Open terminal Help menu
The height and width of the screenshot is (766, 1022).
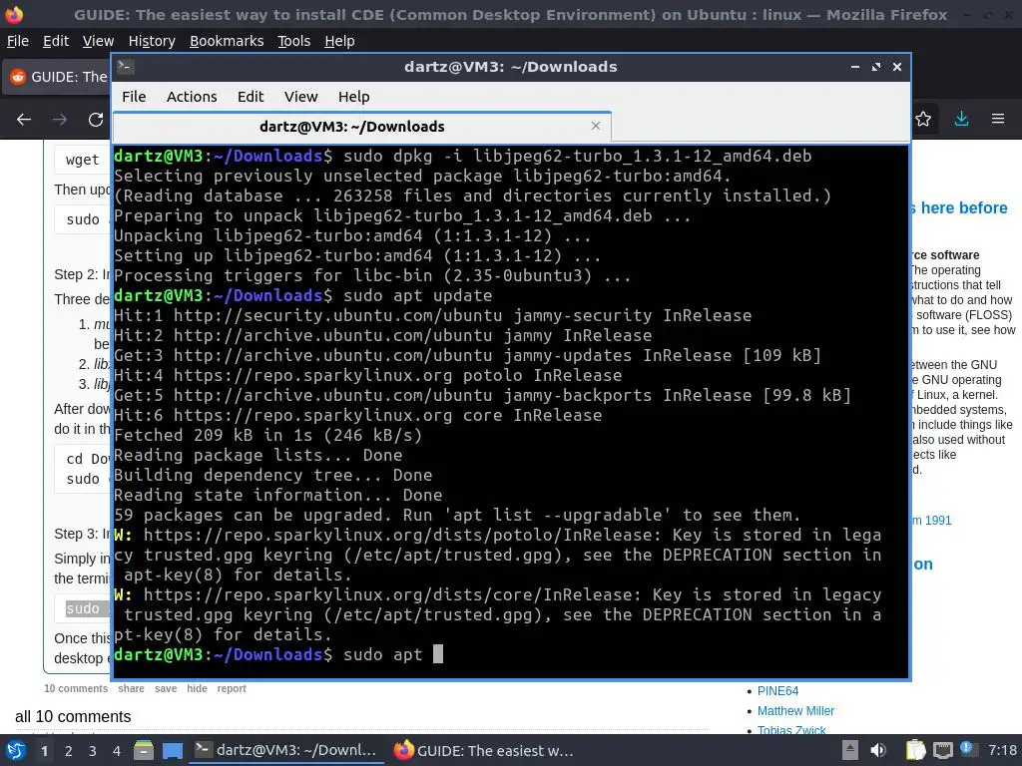[354, 97]
